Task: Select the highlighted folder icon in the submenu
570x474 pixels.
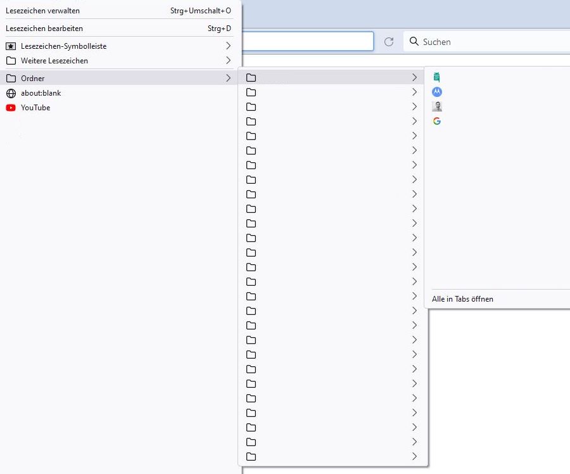Action: 251,77
